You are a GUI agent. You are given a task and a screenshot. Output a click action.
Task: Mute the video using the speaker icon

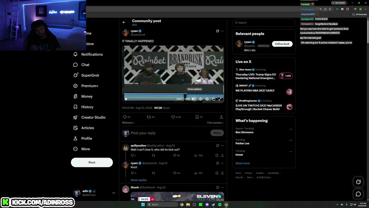(x=201, y=99)
